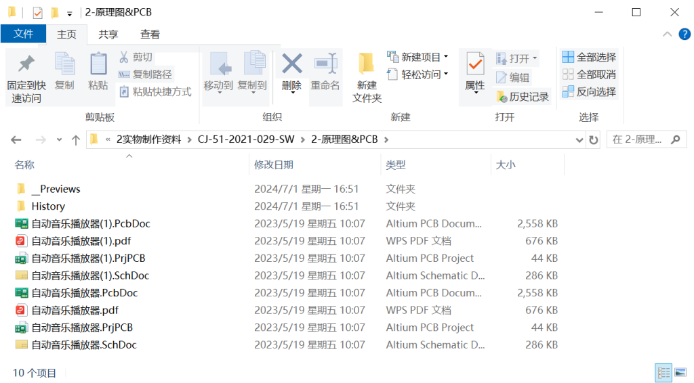Click the Properties (属性) checkmark icon
The image size is (694, 383).
(475, 64)
